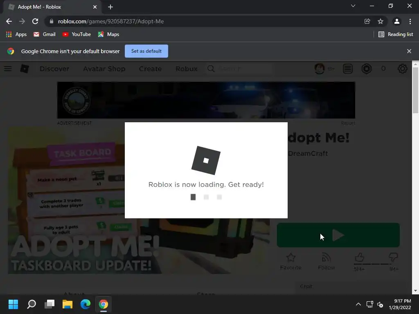Click Set as default browser button

(x=146, y=51)
